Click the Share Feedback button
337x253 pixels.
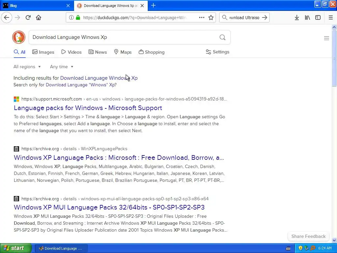308,236
